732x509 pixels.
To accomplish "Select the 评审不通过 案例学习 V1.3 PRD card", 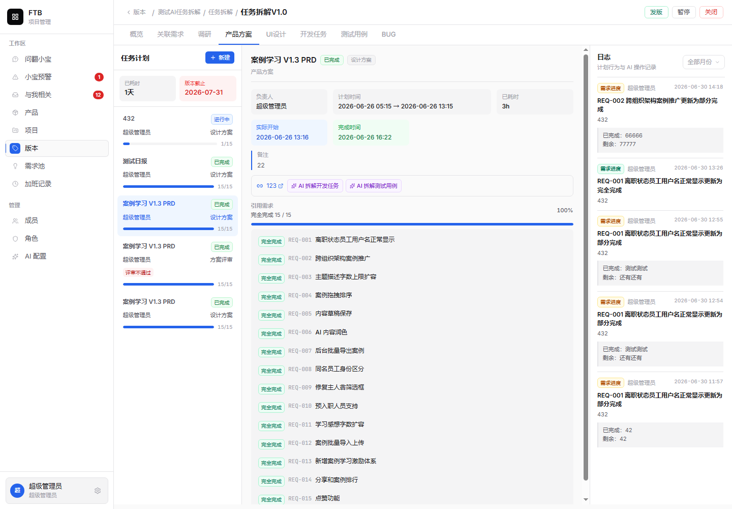I will 177,265.
